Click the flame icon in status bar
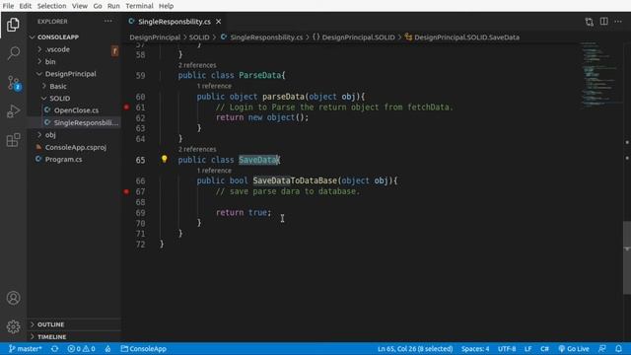 click(107, 348)
